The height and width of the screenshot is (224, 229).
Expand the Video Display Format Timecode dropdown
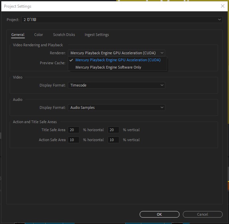116,85
